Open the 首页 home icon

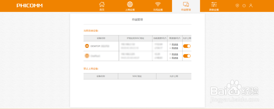(102, 4)
